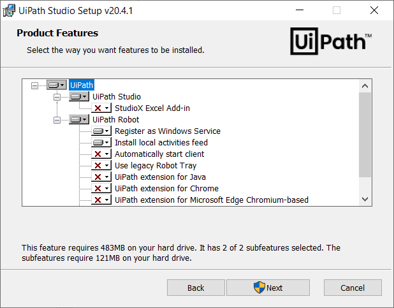Screen dimensions: 394x308
Task: Click Register as Windows Service drive icon
Action: [x=101, y=131]
